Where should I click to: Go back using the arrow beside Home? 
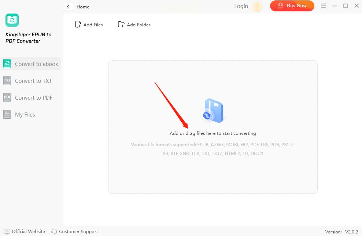[x=69, y=7]
